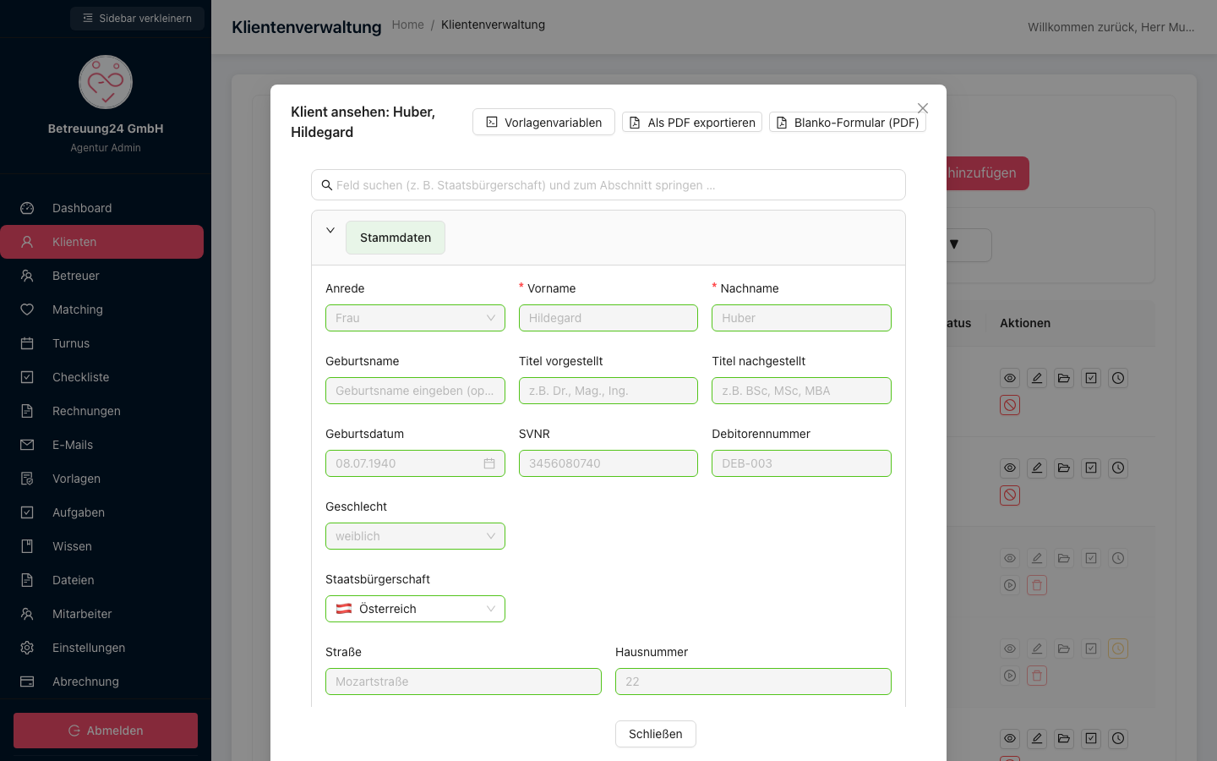The width and height of the screenshot is (1217, 761).
Task: Click Blanko-Formular (PDF) button
Action: [x=848, y=122]
